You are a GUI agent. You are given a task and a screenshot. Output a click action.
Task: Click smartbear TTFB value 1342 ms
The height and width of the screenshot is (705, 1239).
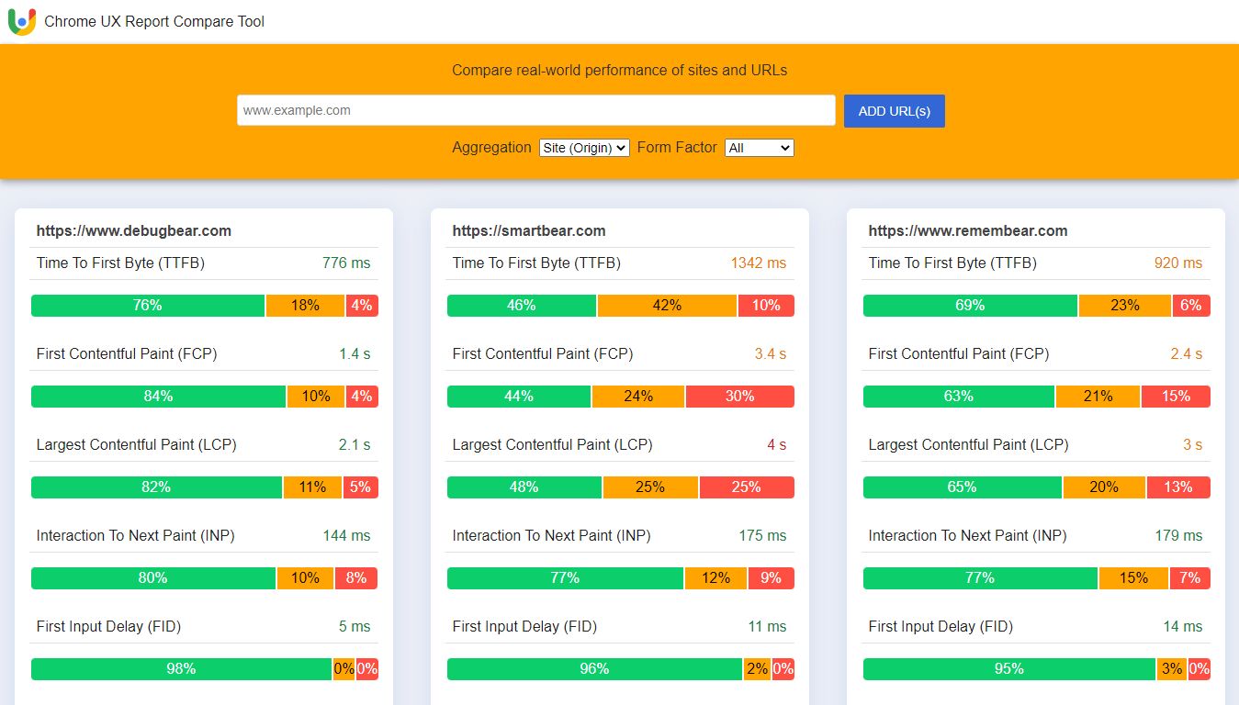click(x=759, y=263)
